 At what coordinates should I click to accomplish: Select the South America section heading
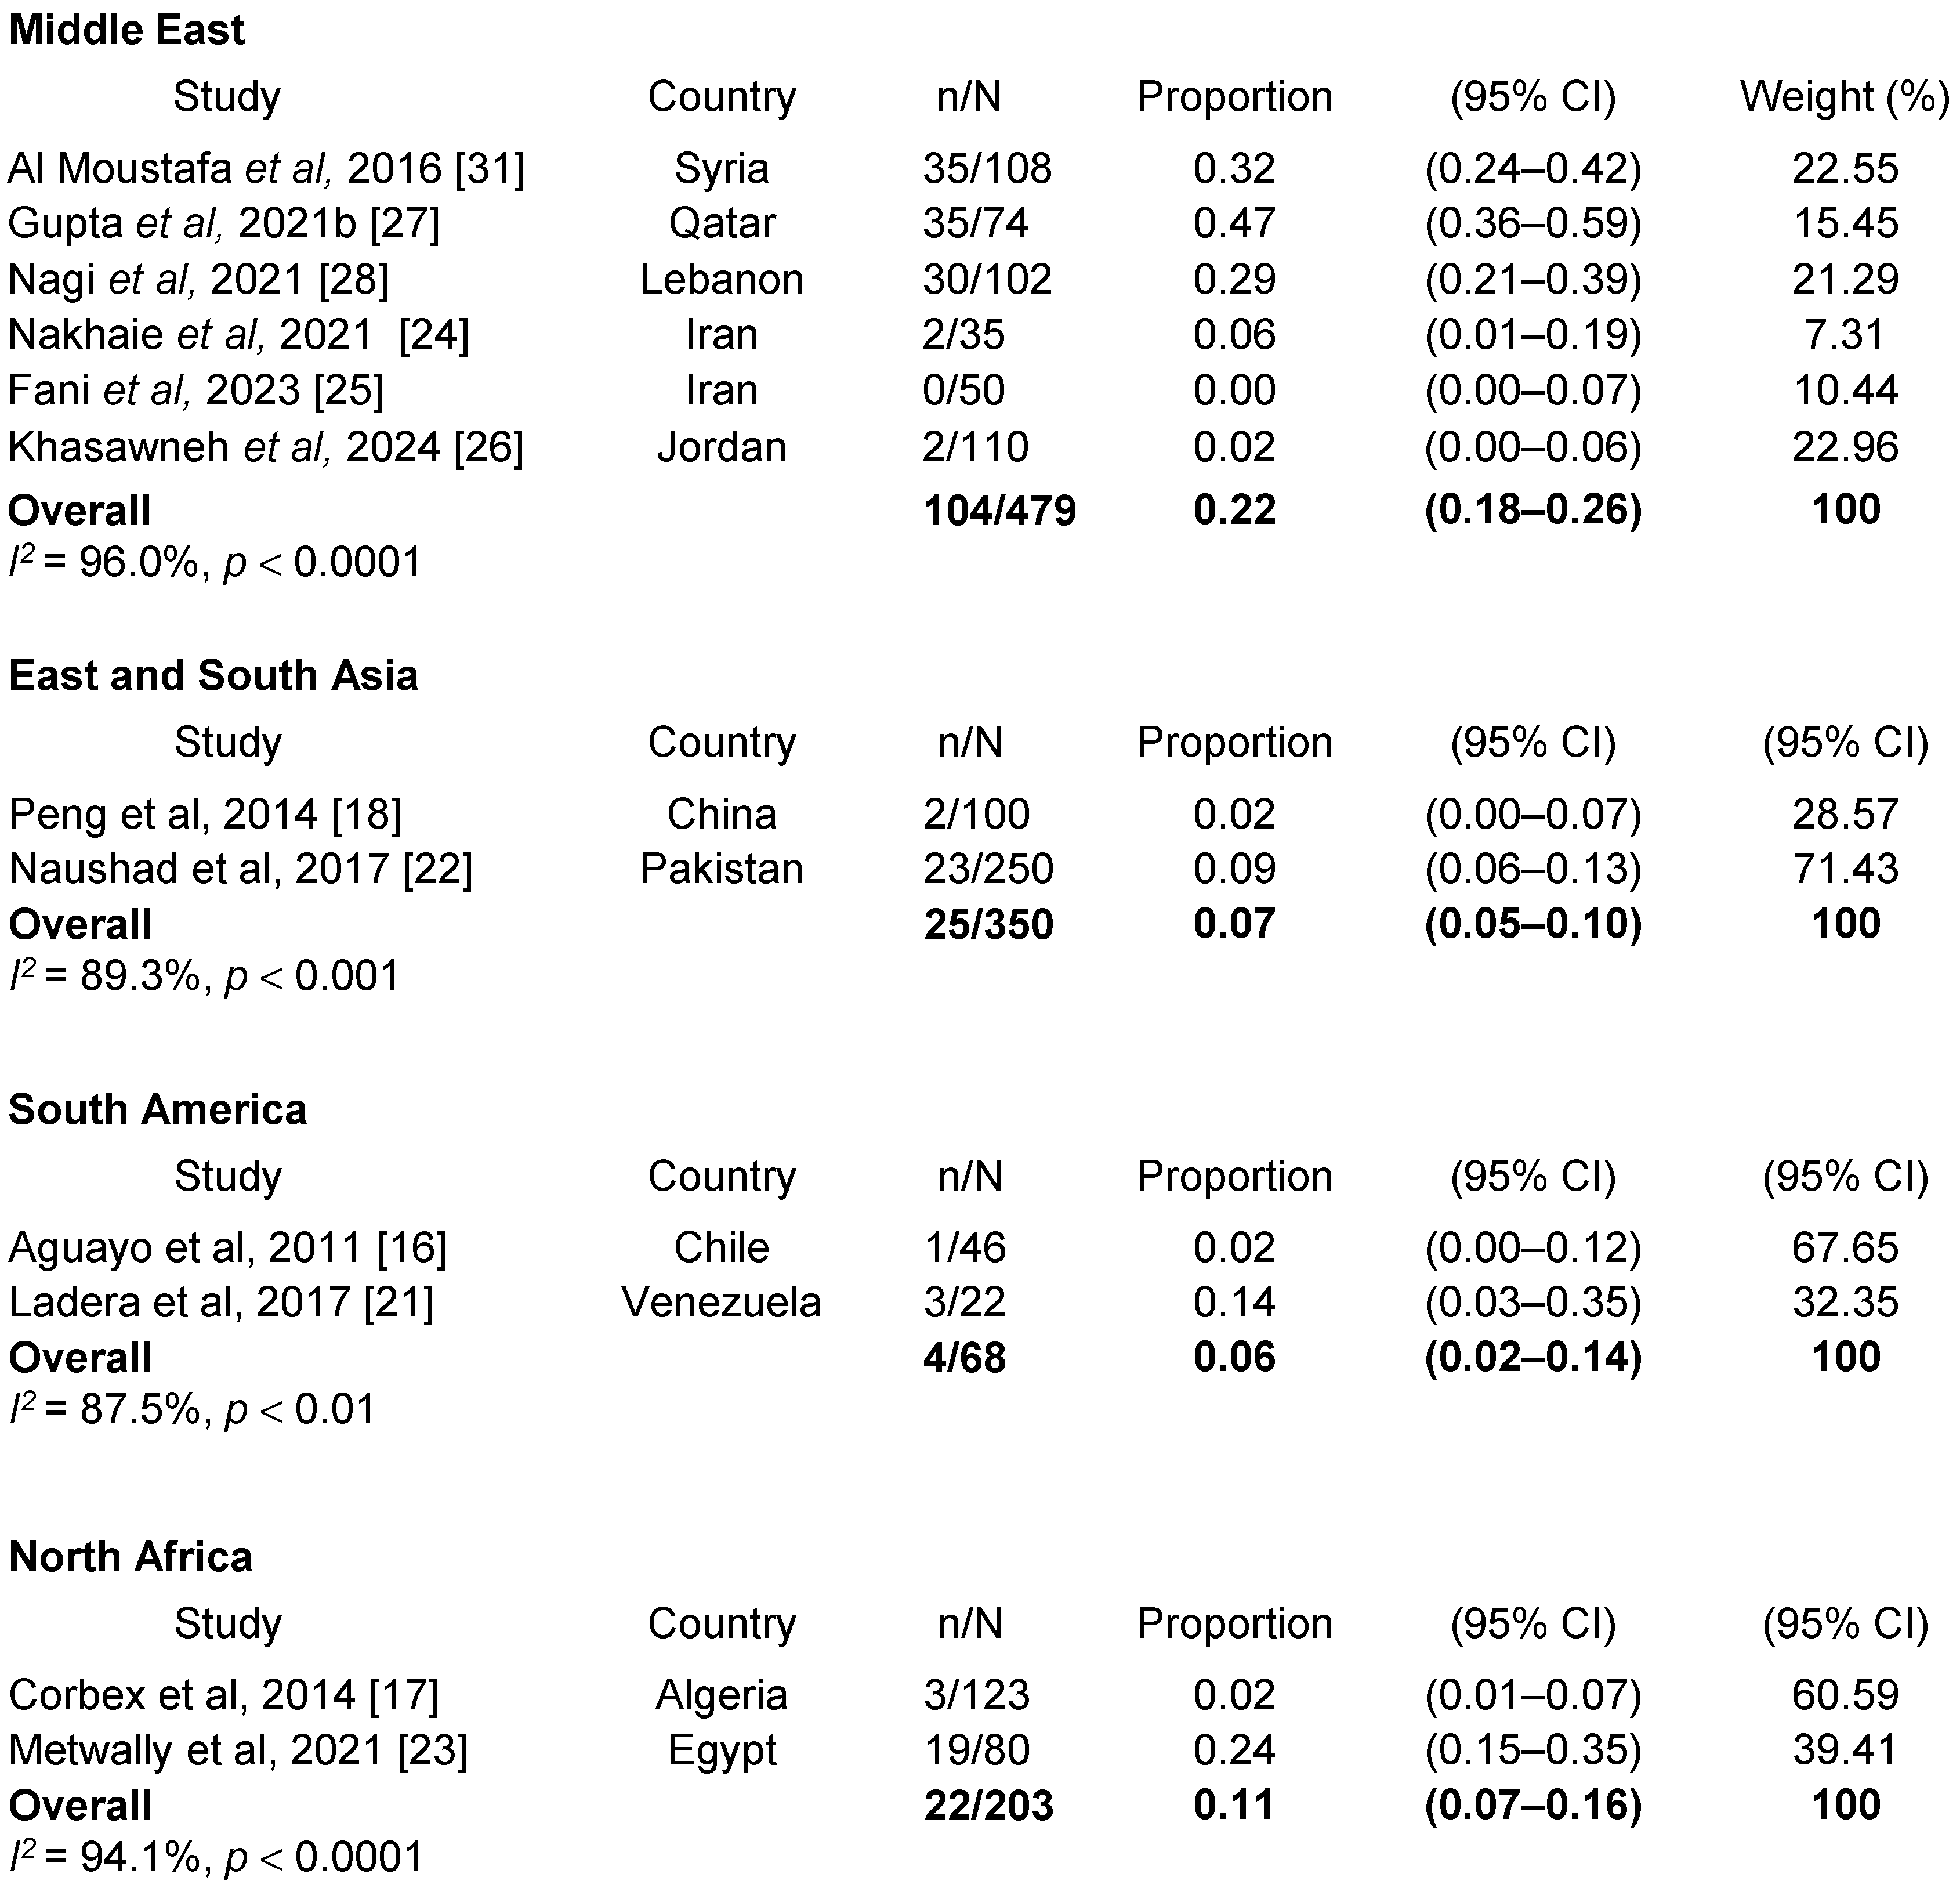(x=157, y=1109)
